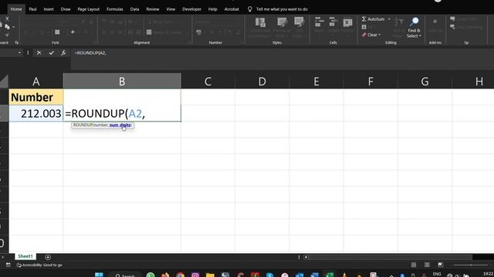
Task: Add a new sheet with plus icon
Action: click(48, 257)
